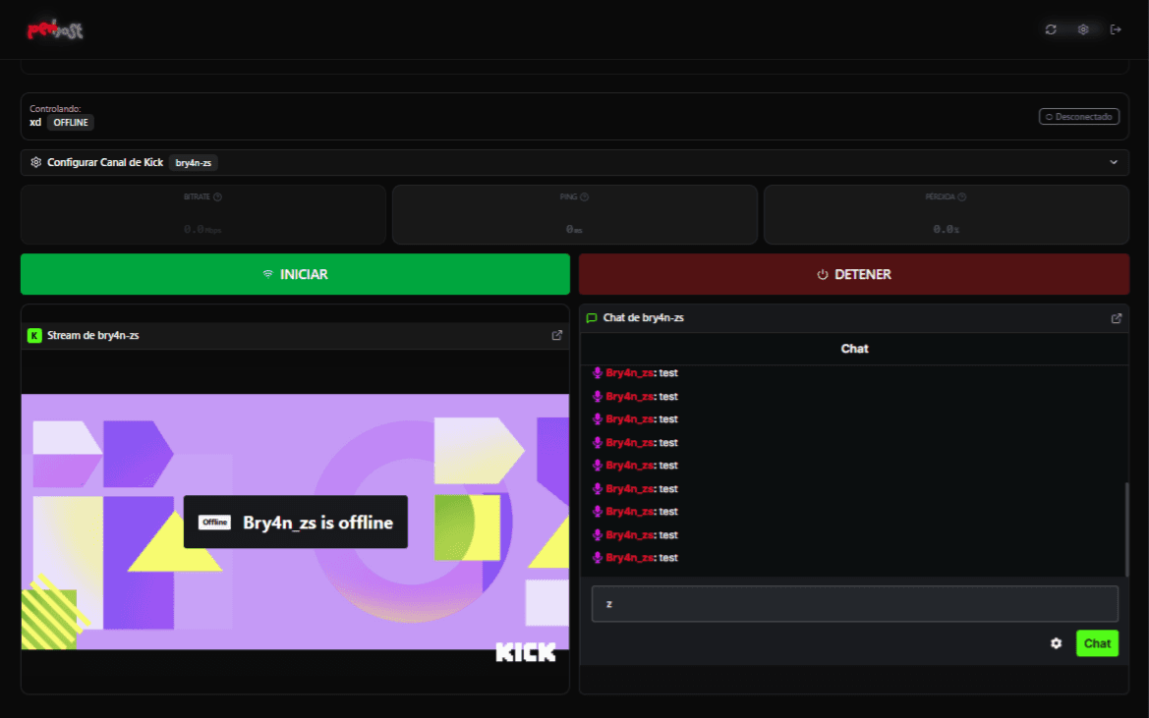
Task: Click the chat message input field
Action: point(854,603)
